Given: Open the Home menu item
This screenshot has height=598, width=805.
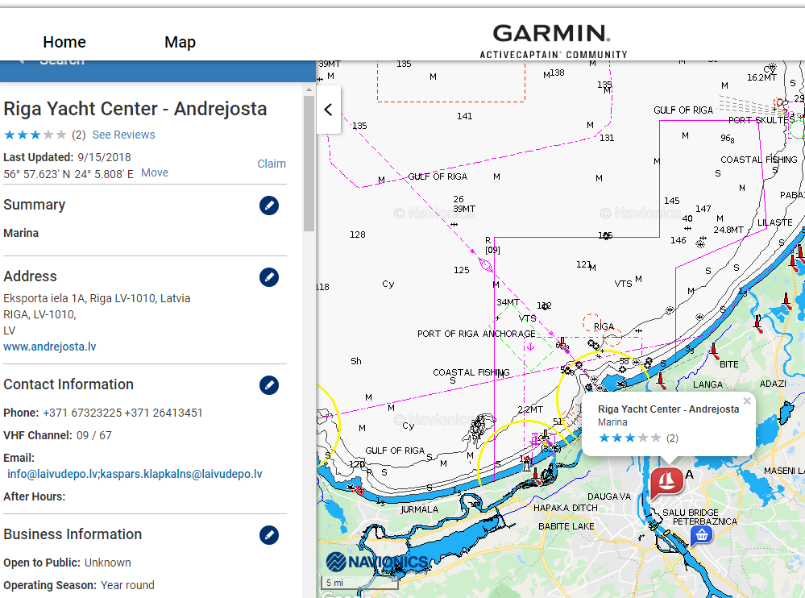Looking at the screenshot, I should (x=64, y=42).
